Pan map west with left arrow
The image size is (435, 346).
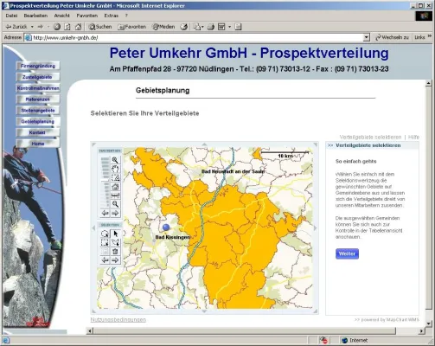pos(93,227)
